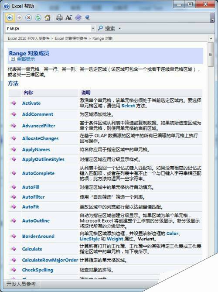Screen dimensions: 218x292
Task: Click the 方法 section heading
Action: click(x=13, y=83)
